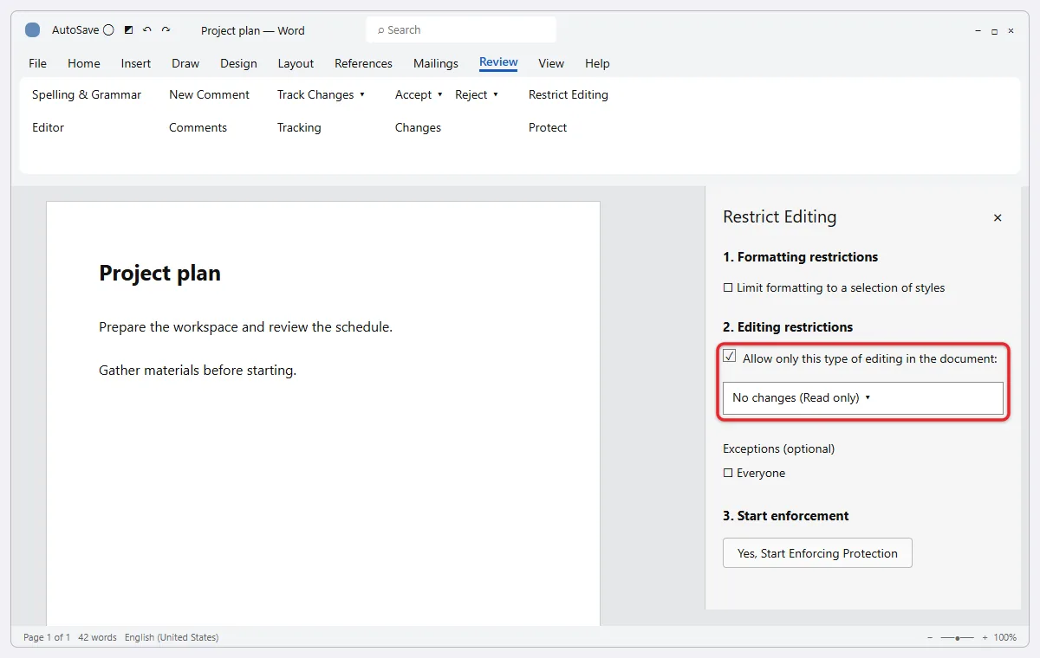The height and width of the screenshot is (658, 1040).
Task: Open the Draw tab
Action: click(x=185, y=63)
